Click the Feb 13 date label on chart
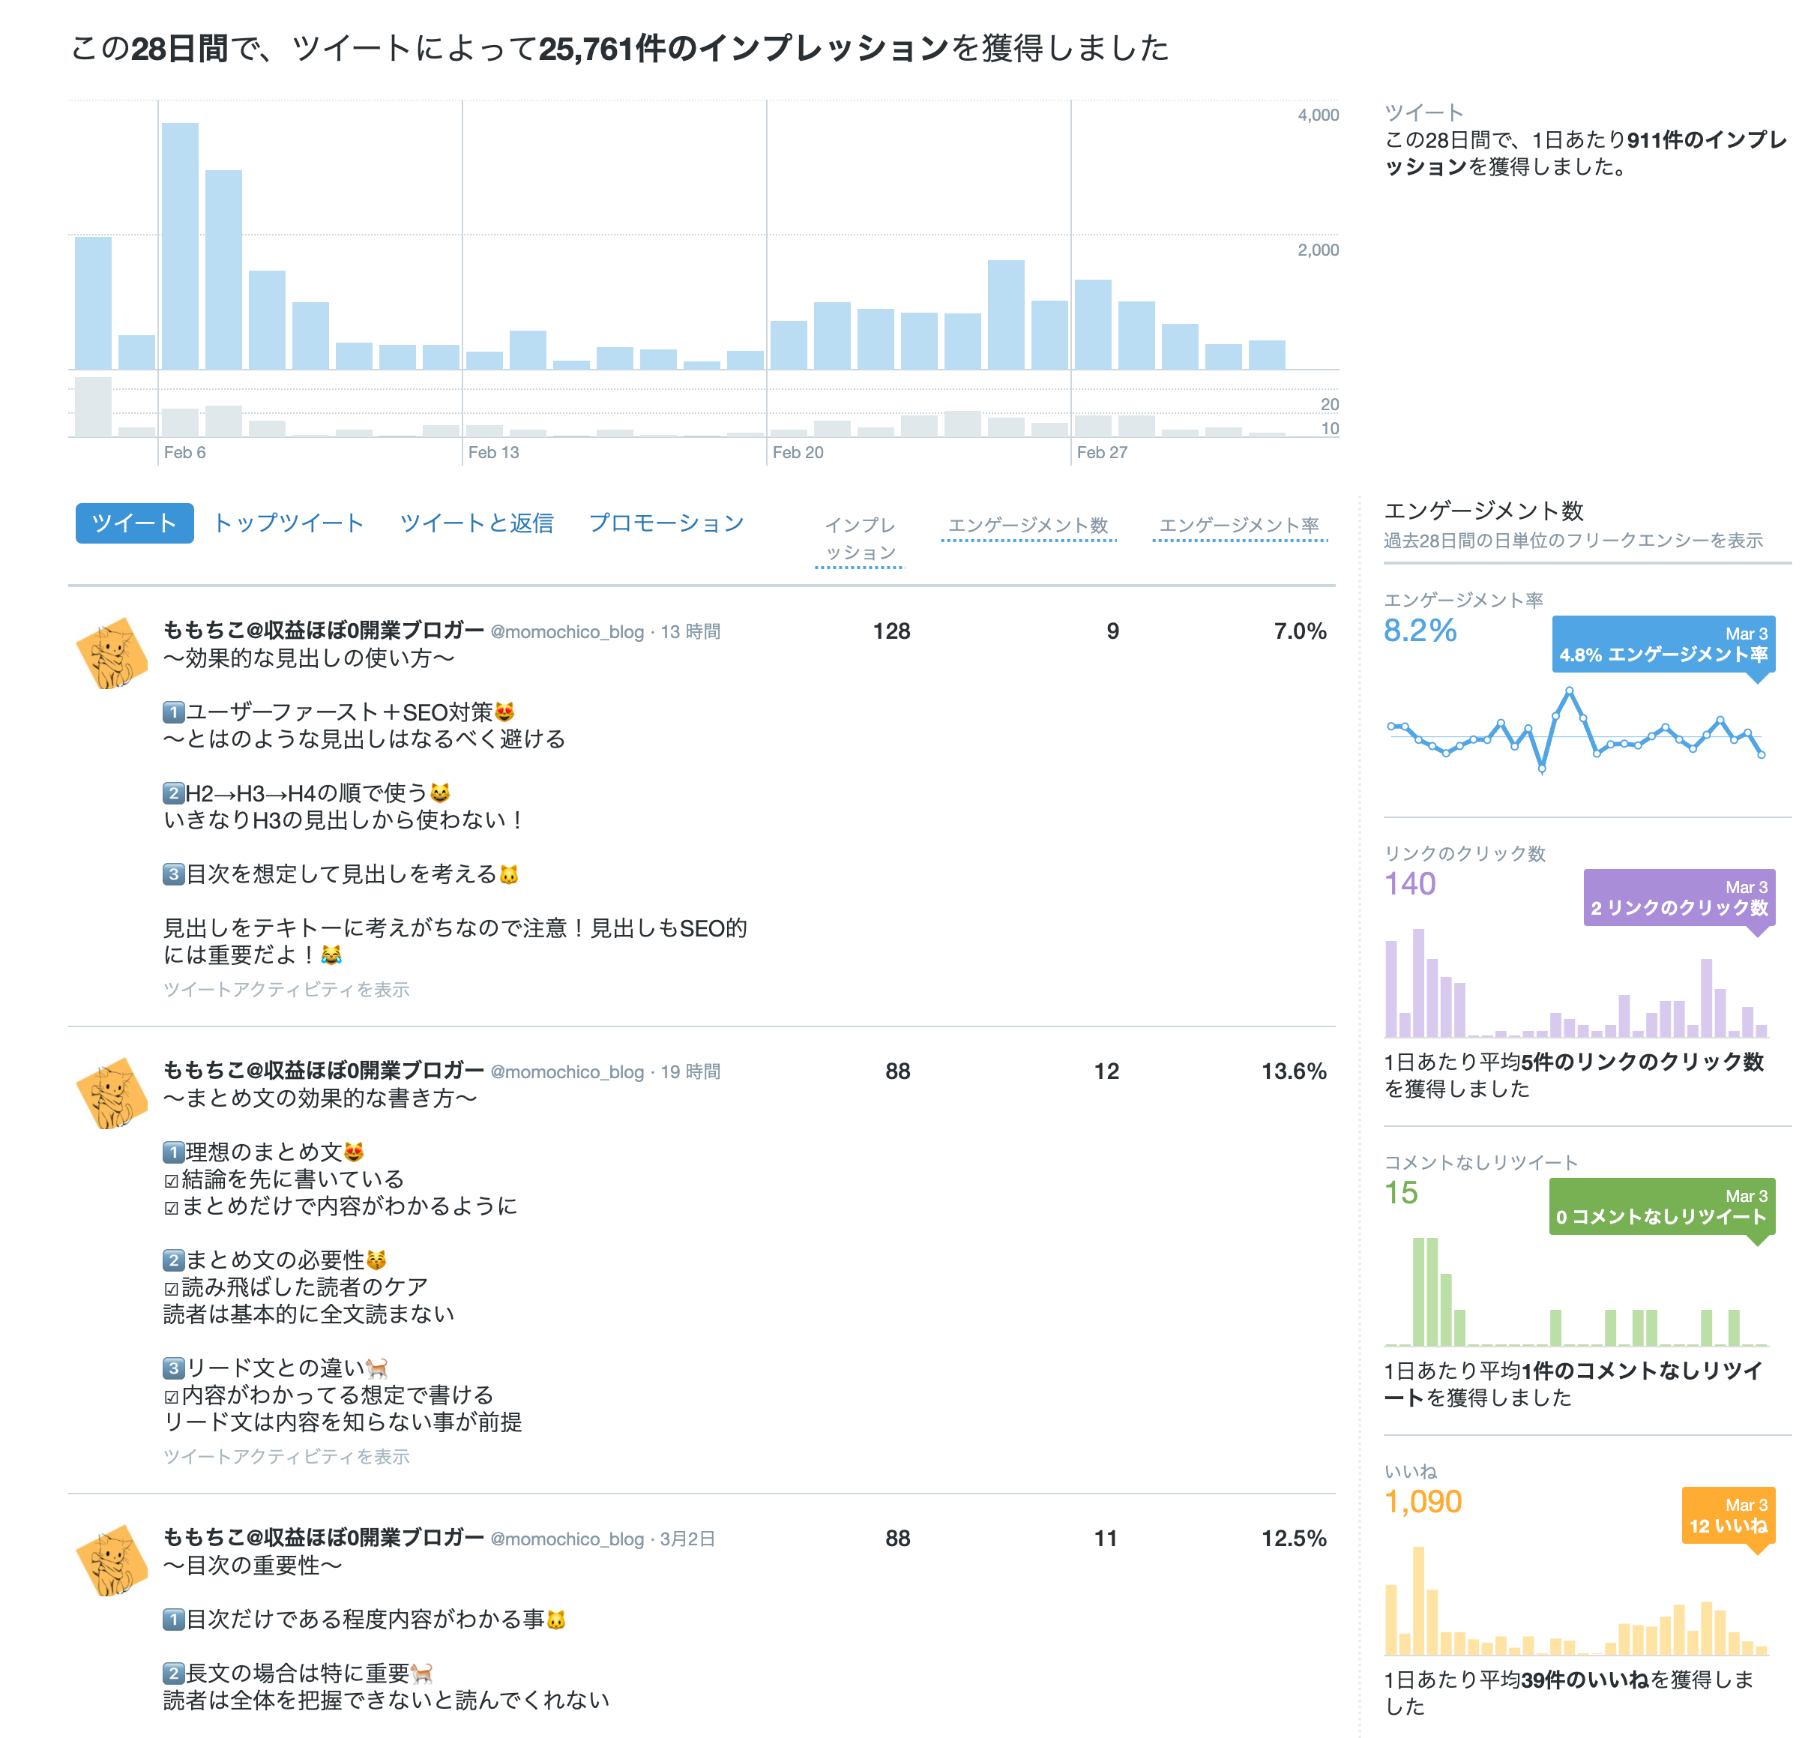1820x1738 pixels. (x=492, y=452)
